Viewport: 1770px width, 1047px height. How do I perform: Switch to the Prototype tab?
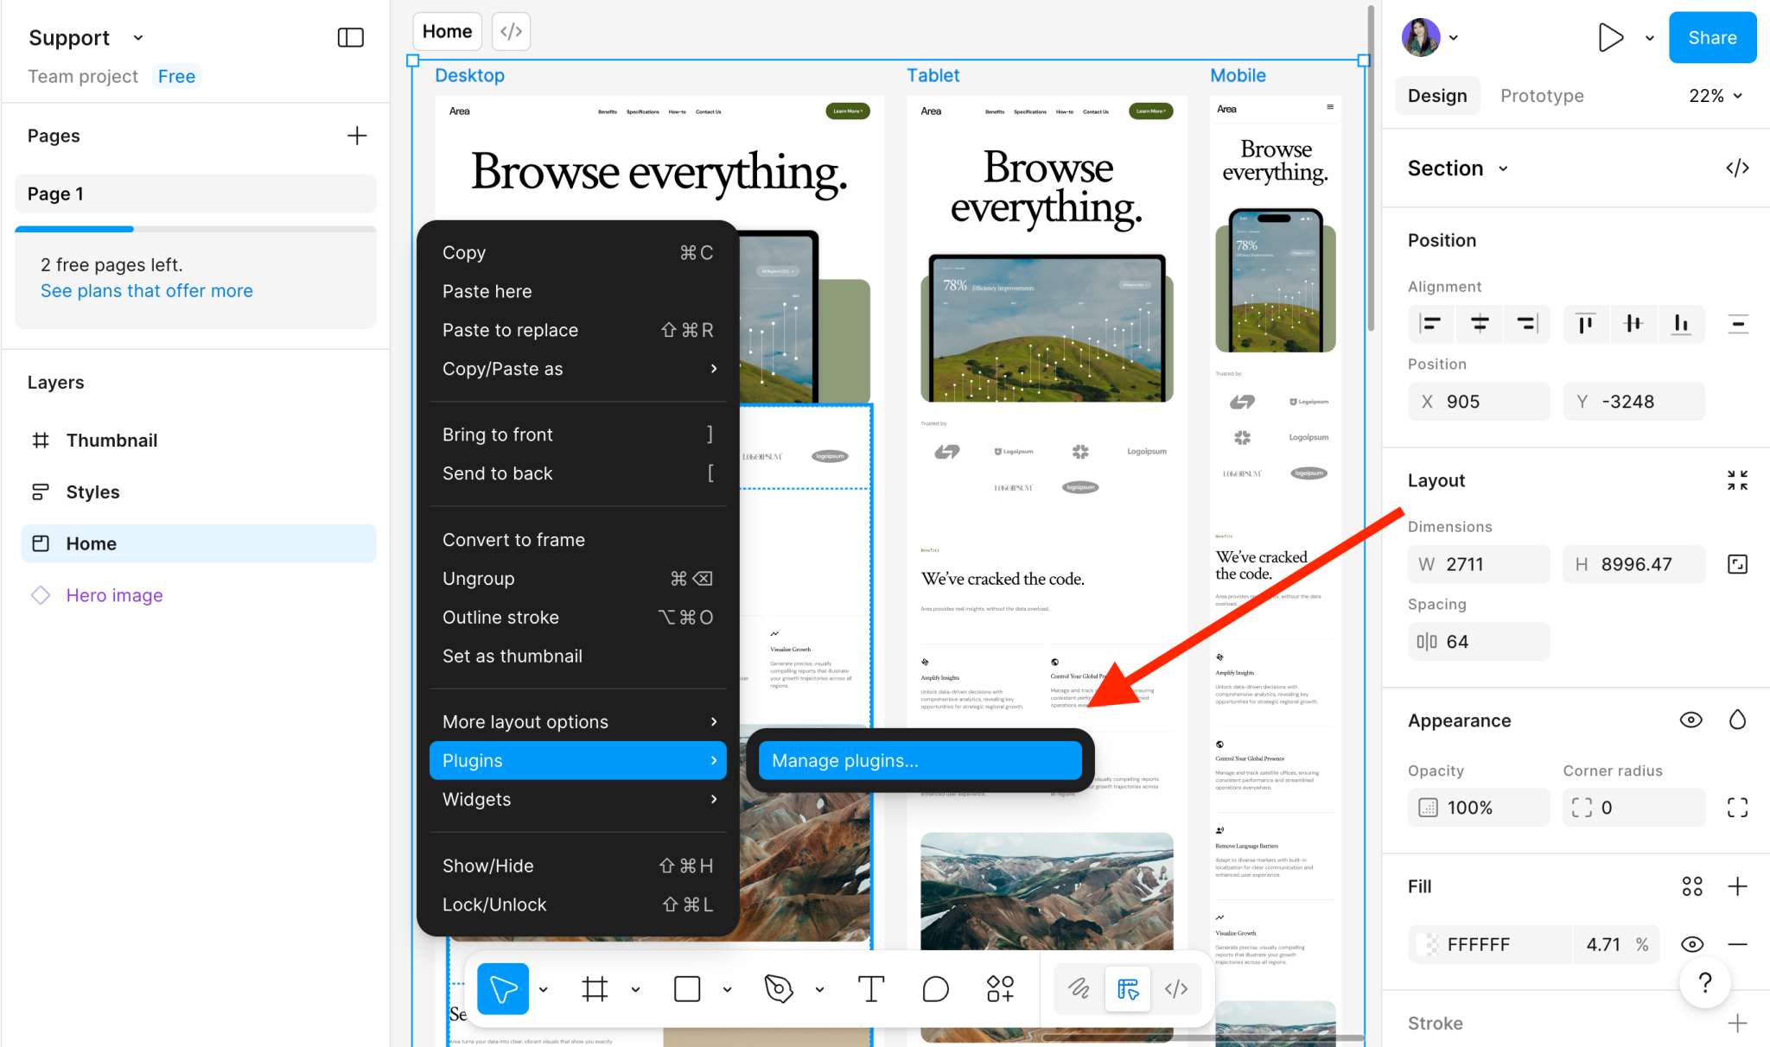pyautogui.click(x=1542, y=96)
